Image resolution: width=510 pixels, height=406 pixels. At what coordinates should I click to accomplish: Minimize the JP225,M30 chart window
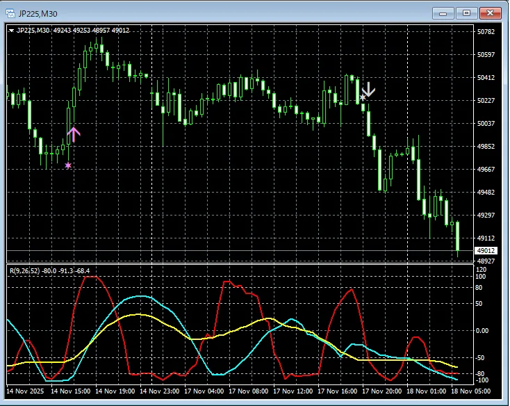point(443,13)
